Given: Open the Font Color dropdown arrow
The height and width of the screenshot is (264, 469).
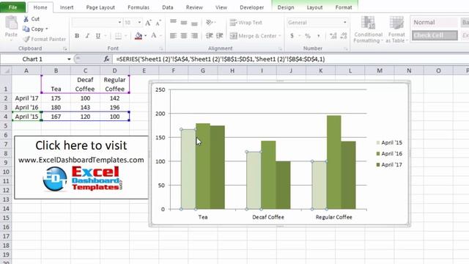Looking at the screenshot, I should [160, 36].
